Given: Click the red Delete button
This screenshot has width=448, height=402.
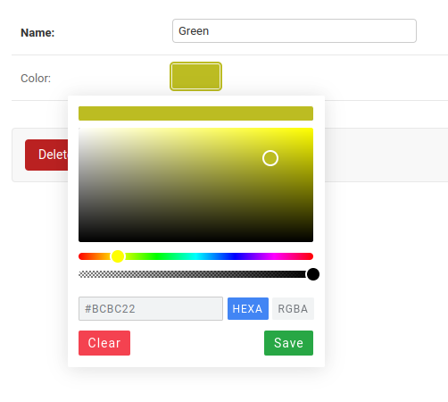Looking at the screenshot, I should [x=46, y=155].
